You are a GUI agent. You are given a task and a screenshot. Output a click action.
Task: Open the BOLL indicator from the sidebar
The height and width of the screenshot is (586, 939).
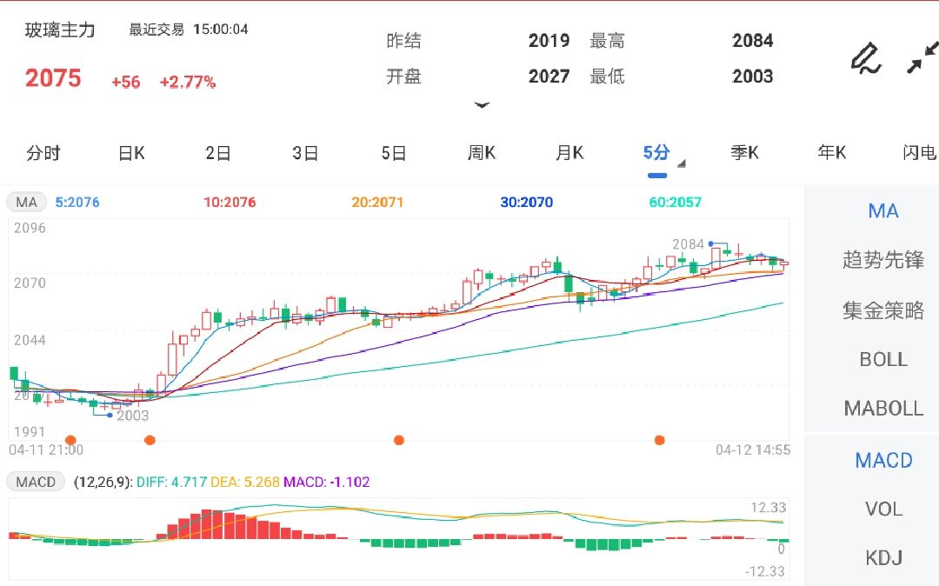(883, 358)
